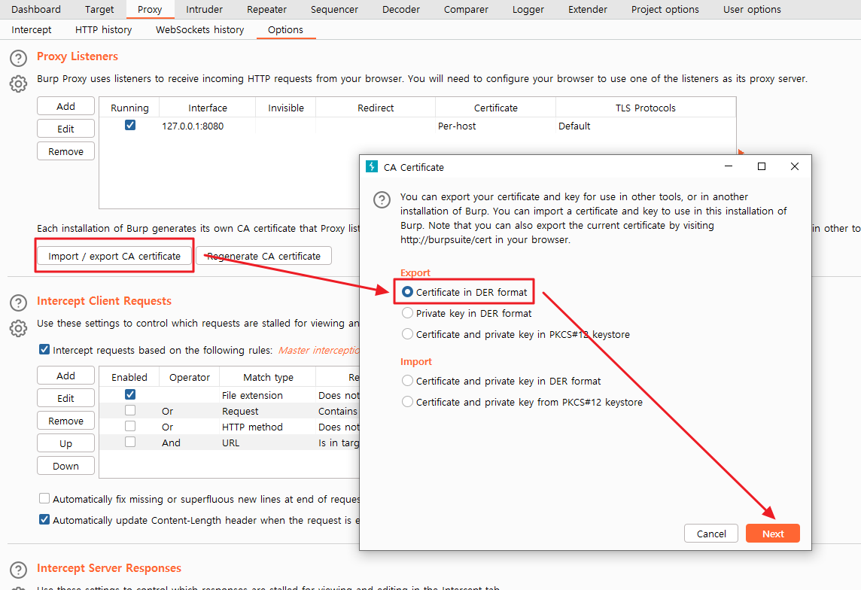Image resolution: width=861 pixels, height=590 pixels.
Task: Enable the URL Is in target rule checkbox
Action: pyautogui.click(x=130, y=442)
